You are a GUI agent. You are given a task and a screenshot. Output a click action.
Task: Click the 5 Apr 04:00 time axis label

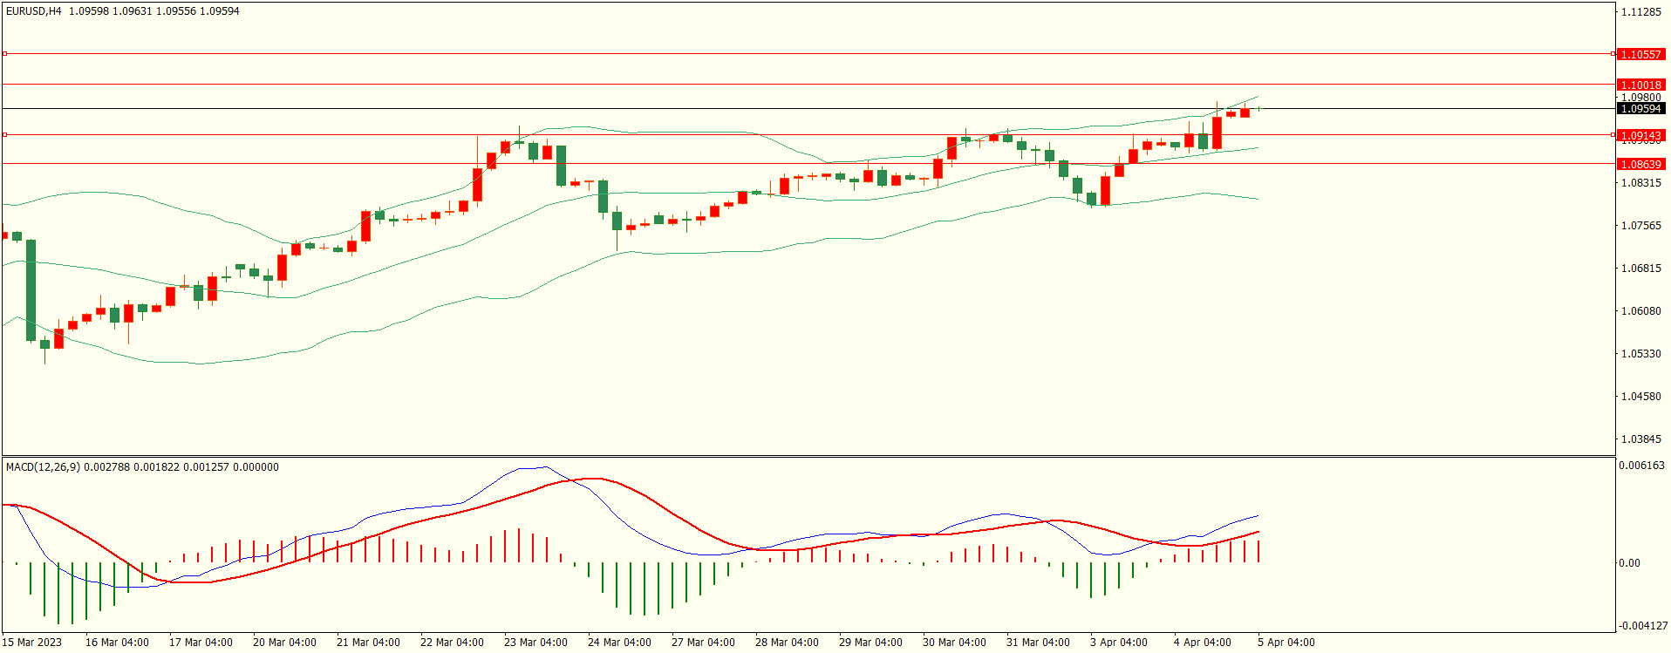(1286, 643)
